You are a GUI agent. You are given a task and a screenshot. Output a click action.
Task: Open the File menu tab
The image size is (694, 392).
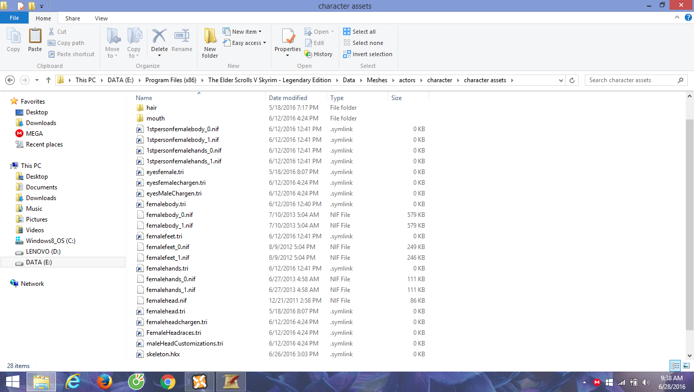pyautogui.click(x=14, y=18)
